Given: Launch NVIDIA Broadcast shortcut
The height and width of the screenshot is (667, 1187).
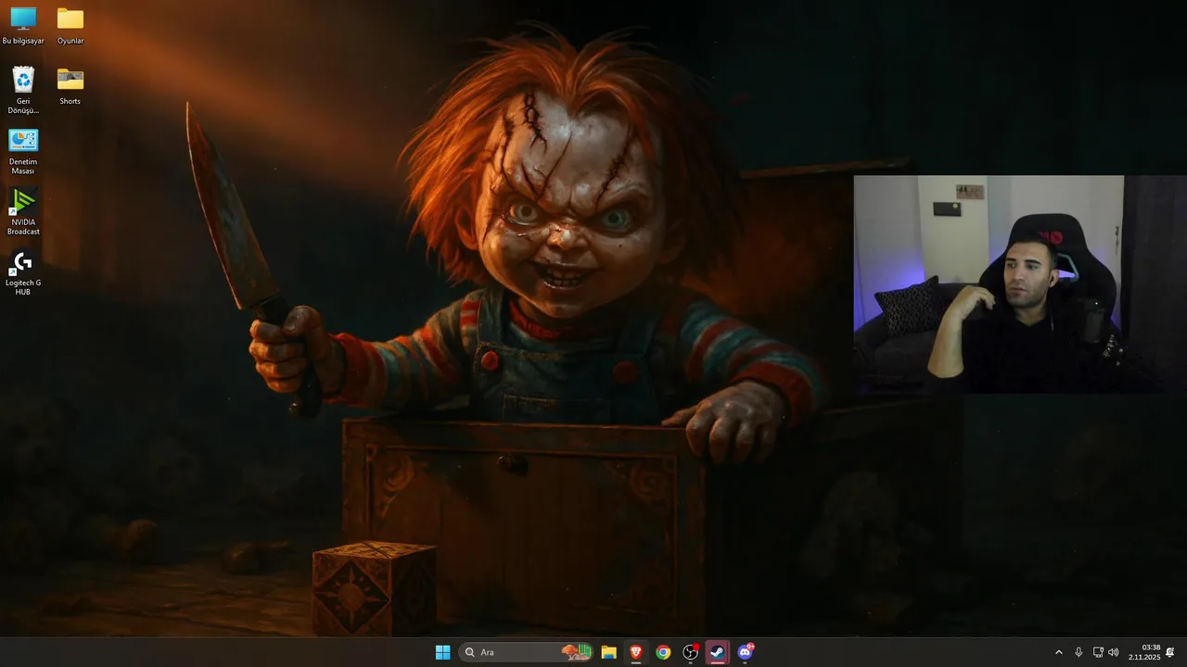Looking at the screenshot, I should pos(23,211).
